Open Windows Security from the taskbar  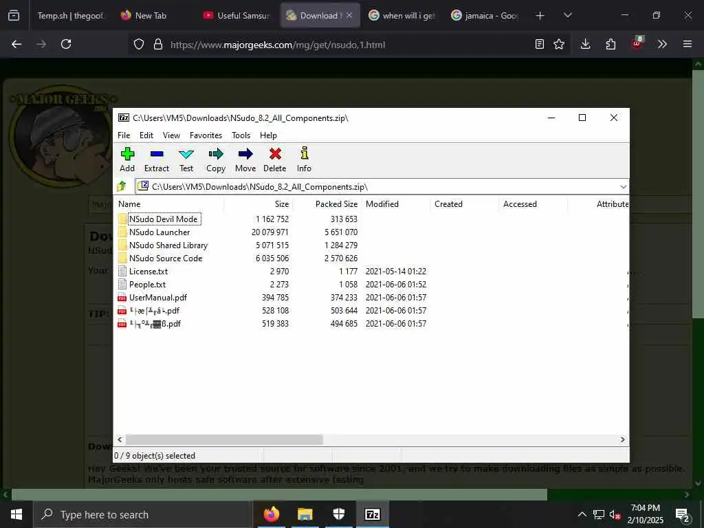coord(339,514)
